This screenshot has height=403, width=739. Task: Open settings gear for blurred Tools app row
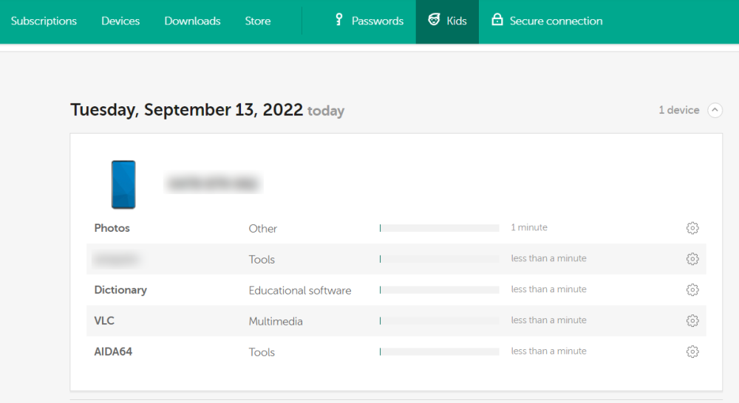click(692, 259)
